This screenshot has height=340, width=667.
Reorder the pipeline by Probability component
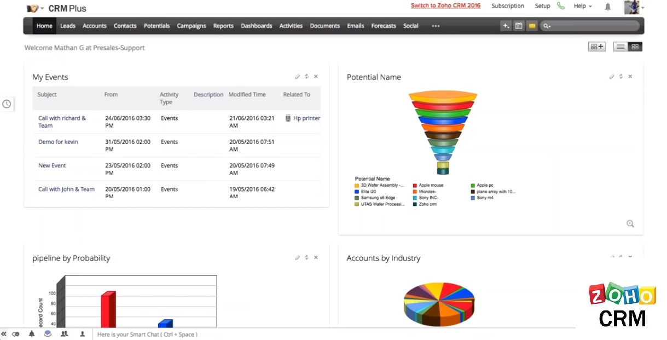coord(307,257)
